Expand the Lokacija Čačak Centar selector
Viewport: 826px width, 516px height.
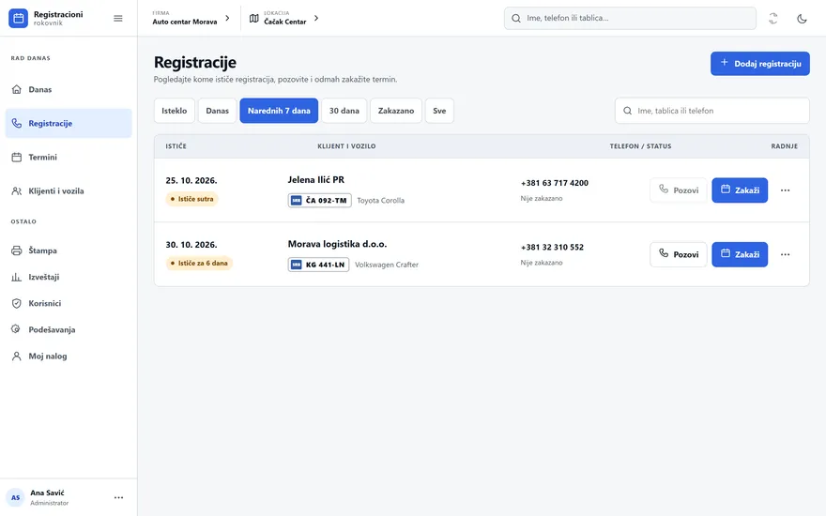tap(283, 18)
